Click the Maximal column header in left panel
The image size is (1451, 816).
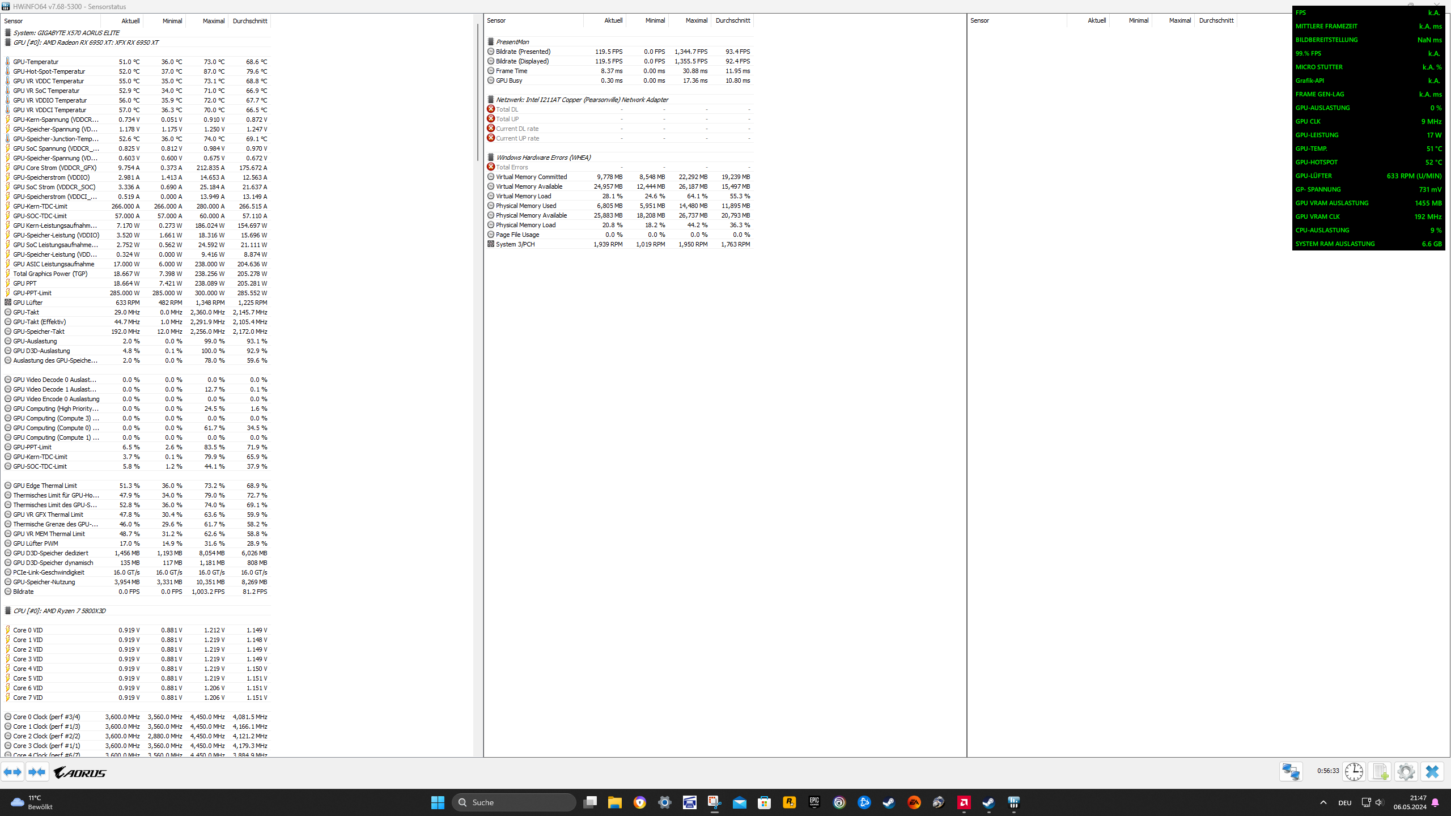[213, 21]
